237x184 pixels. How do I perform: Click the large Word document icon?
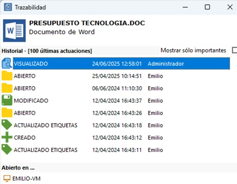point(14,30)
